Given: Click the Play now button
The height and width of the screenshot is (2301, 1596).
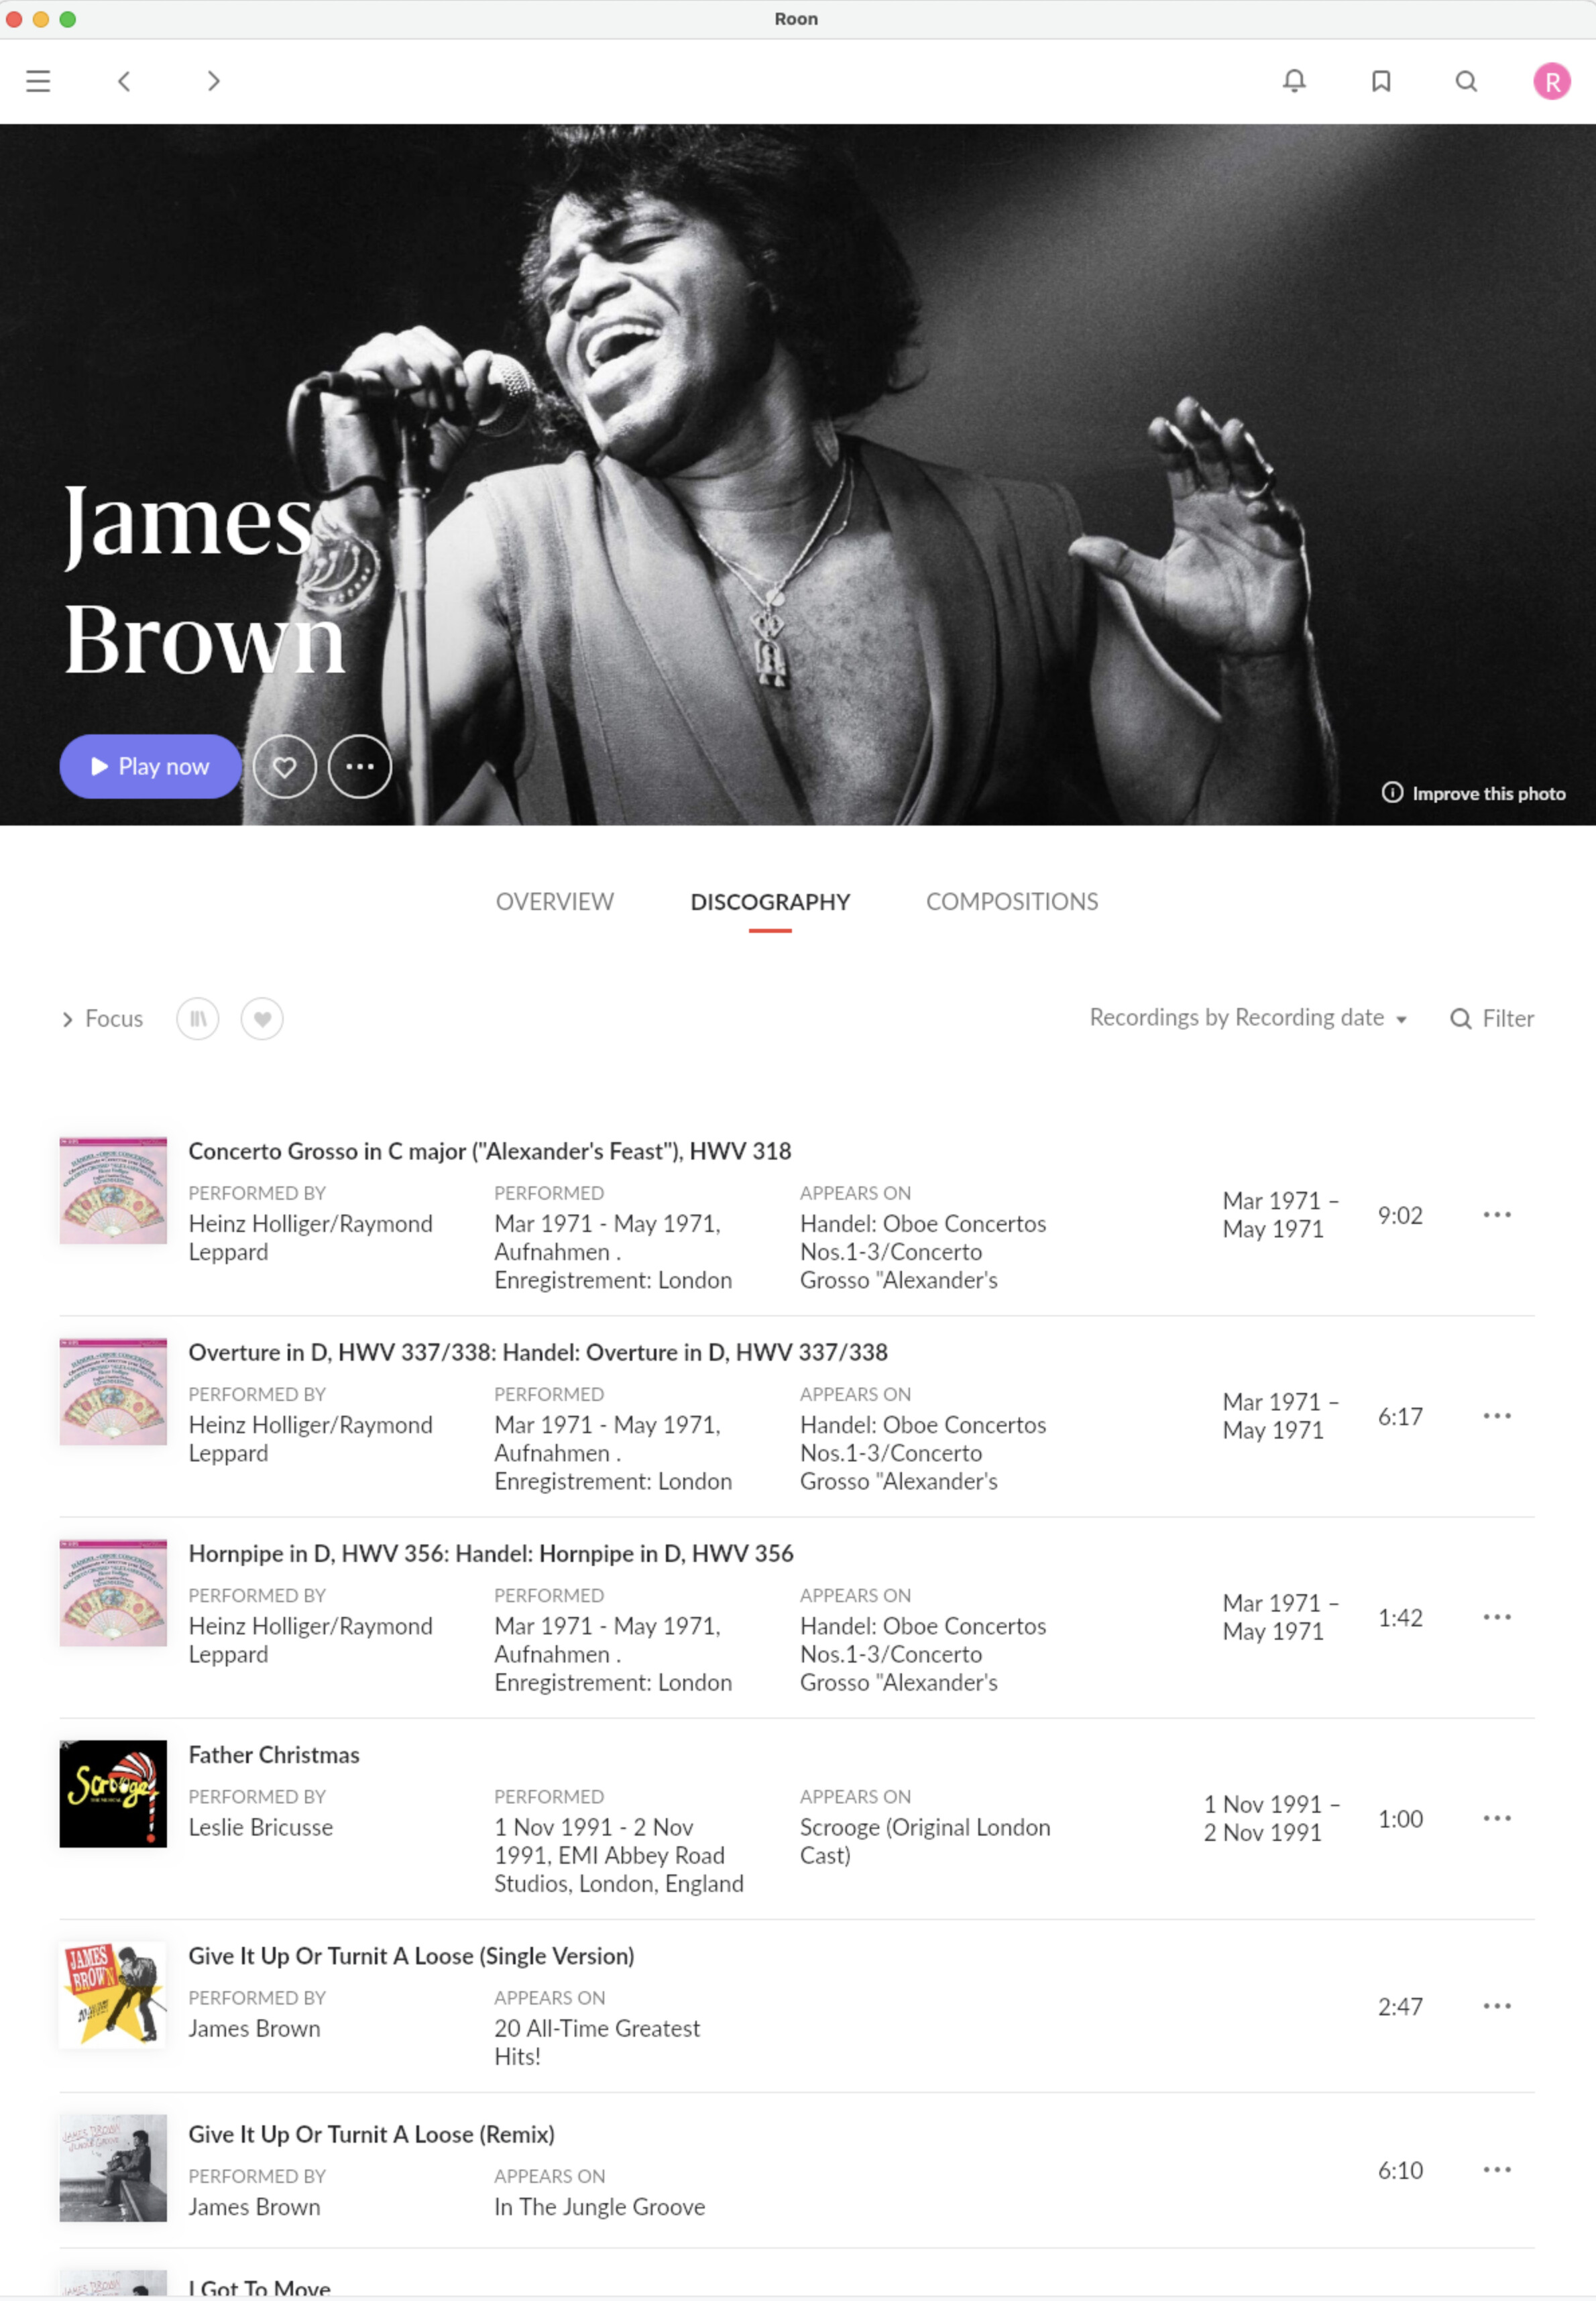Looking at the screenshot, I should coord(150,766).
